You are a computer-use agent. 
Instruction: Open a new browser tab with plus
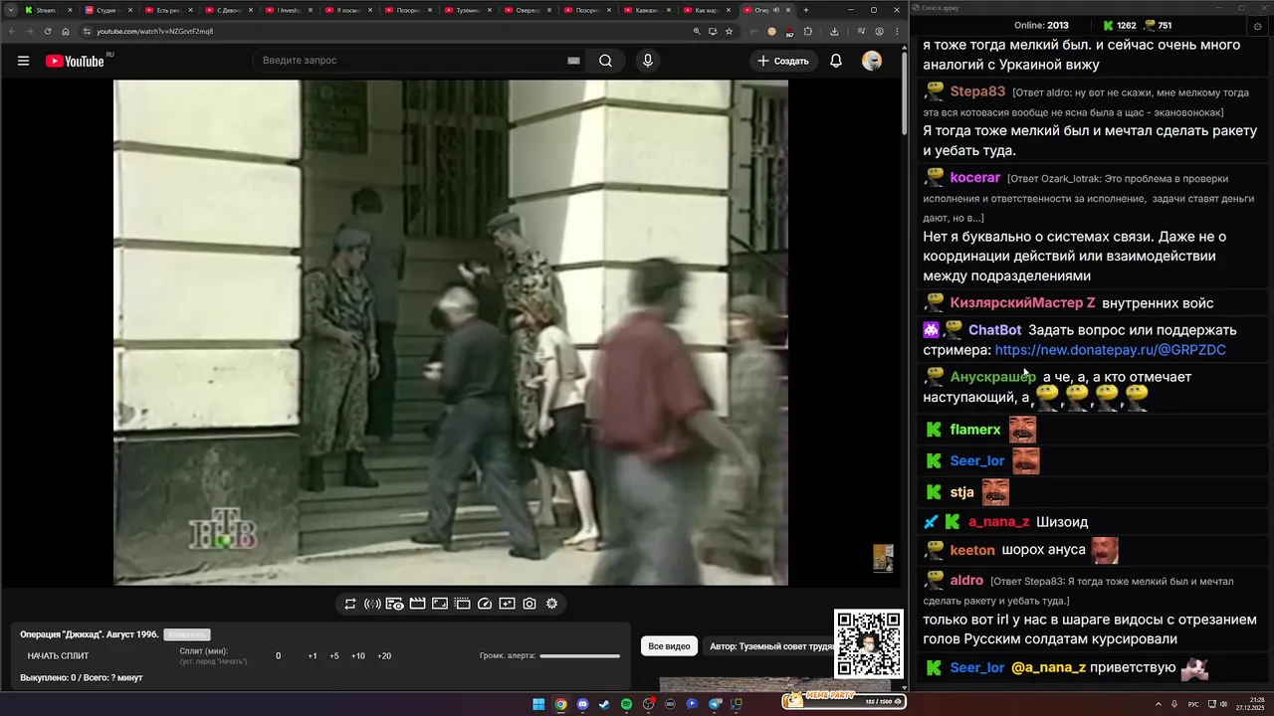(x=806, y=10)
